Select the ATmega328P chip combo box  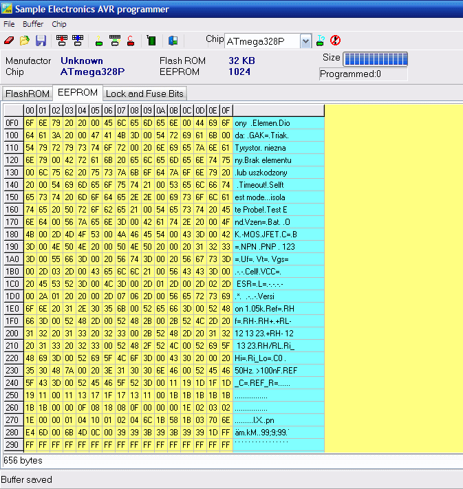262,41
